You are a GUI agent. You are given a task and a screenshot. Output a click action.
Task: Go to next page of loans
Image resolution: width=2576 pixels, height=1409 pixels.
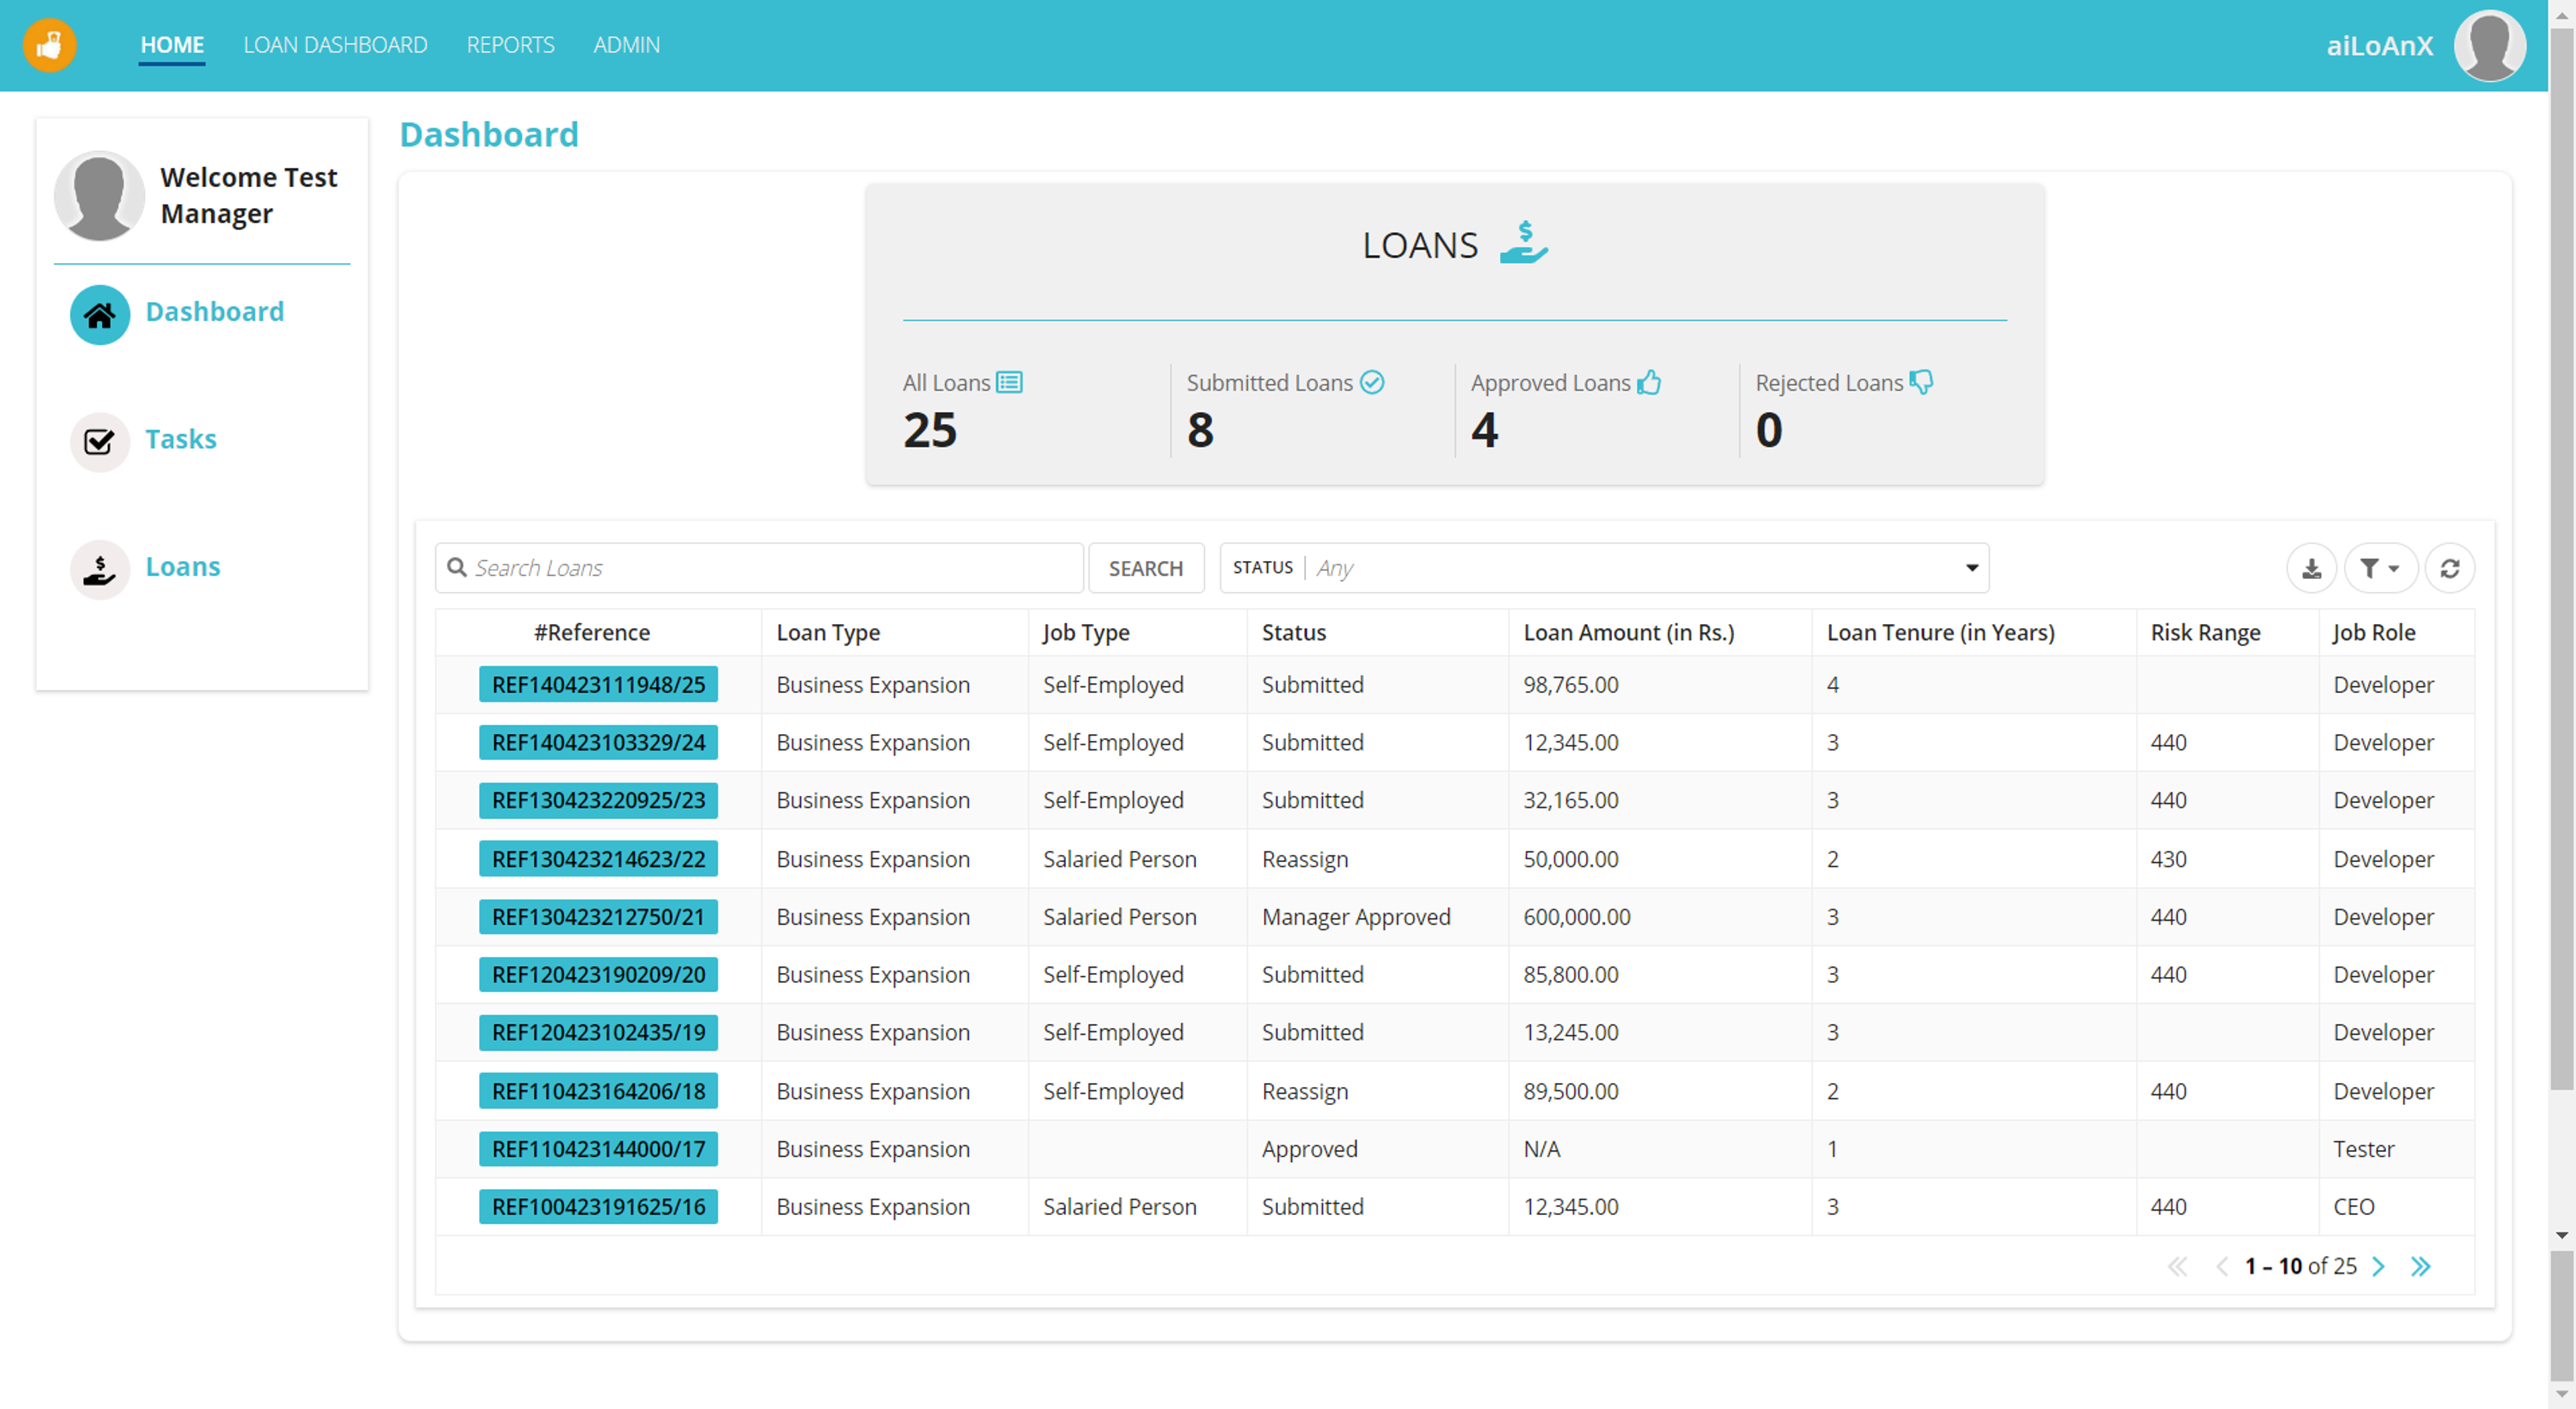click(x=2379, y=1266)
